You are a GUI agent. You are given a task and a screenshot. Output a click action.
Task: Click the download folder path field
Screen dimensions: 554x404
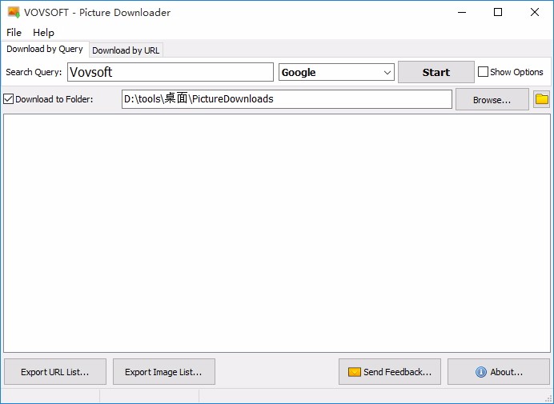point(287,99)
